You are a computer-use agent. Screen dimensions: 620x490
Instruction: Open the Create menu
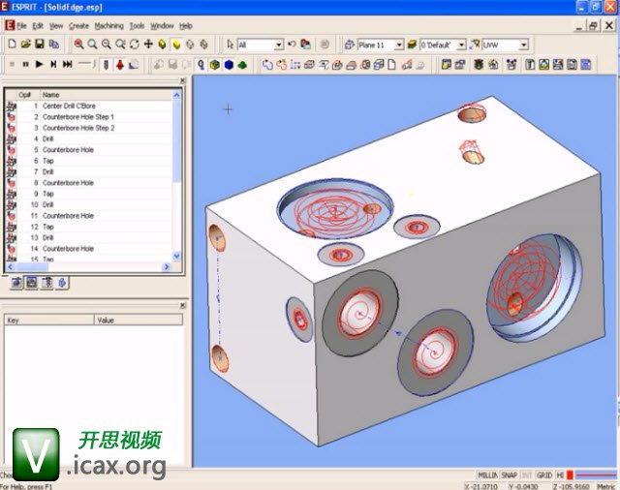[x=78, y=26]
